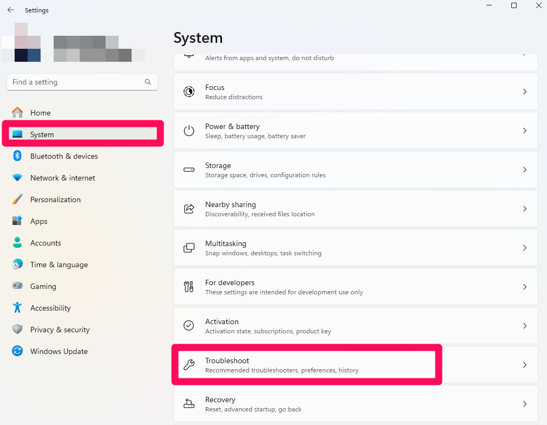Open Privacy & security section
This screenshot has width=547, height=425.
point(83,329)
